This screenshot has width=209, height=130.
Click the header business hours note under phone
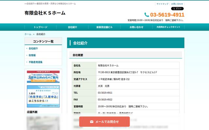(156, 20)
